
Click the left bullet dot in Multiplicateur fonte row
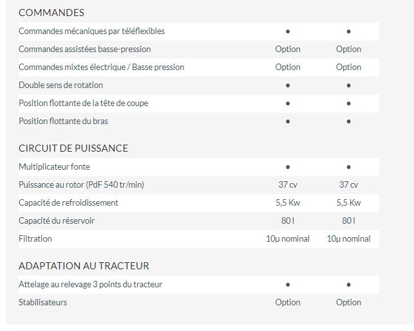[288, 167]
